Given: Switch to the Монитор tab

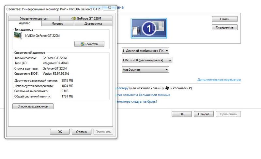Looking at the screenshot, I should pos(57,24).
